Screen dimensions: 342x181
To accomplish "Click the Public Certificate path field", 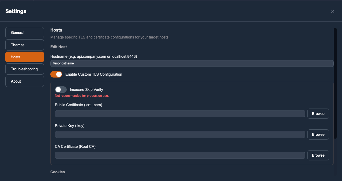I will click(x=180, y=113).
